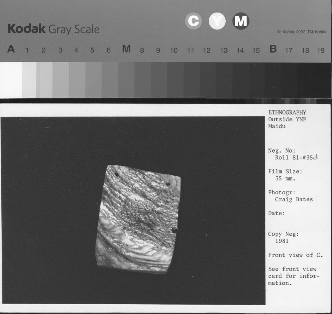Select the bold letter A scale marker
Image resolution: width=332 pixels, height=314 pixels.
pyautogui.click(x=11, y=50)
